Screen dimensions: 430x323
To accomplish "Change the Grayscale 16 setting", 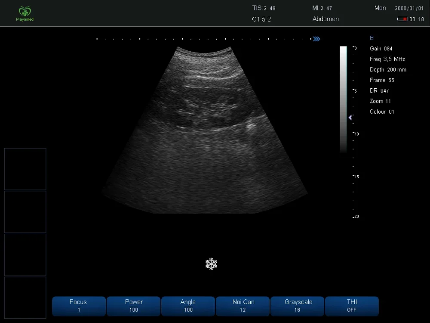I will pyautogui.click(x=298, y=306).
